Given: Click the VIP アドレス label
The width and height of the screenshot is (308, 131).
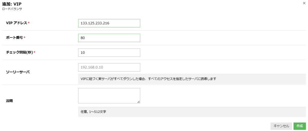Looking at the screenshot, I should point(17,23).
